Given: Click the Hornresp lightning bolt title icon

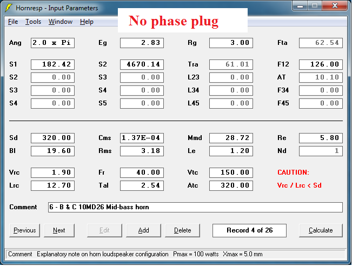Looking at the screenshot, I should (8, 8).
